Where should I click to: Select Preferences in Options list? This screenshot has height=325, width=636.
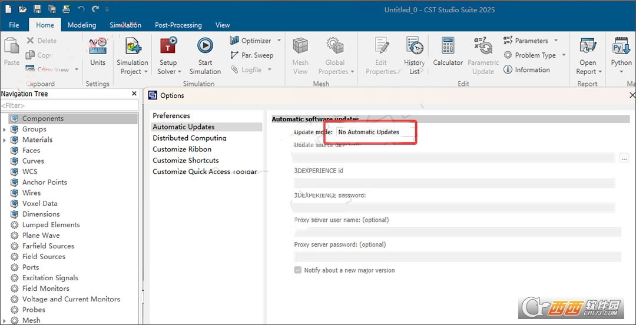coord(171,115)
